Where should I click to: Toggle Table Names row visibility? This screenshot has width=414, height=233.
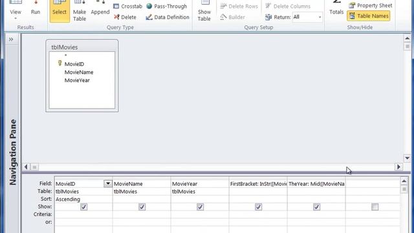369,16
